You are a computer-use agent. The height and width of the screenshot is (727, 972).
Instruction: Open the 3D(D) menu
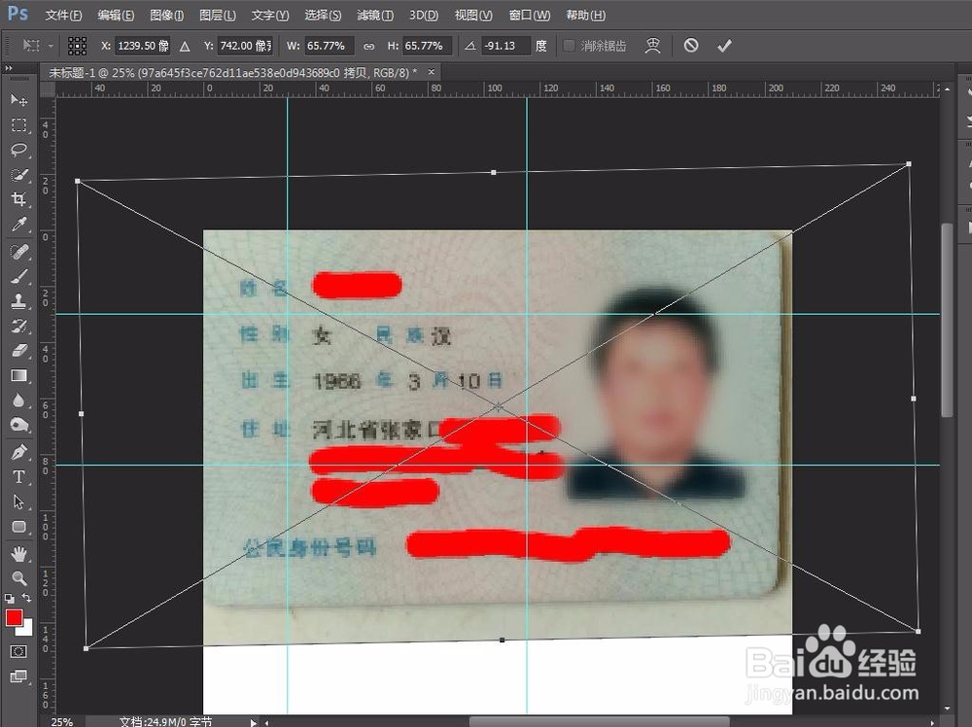424,15
